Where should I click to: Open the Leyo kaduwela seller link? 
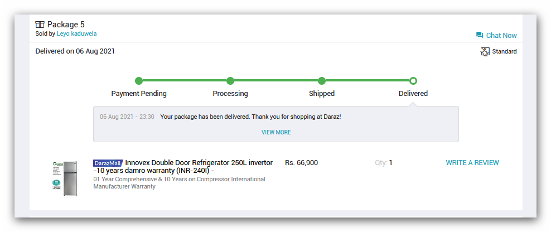tap(76, 34)
